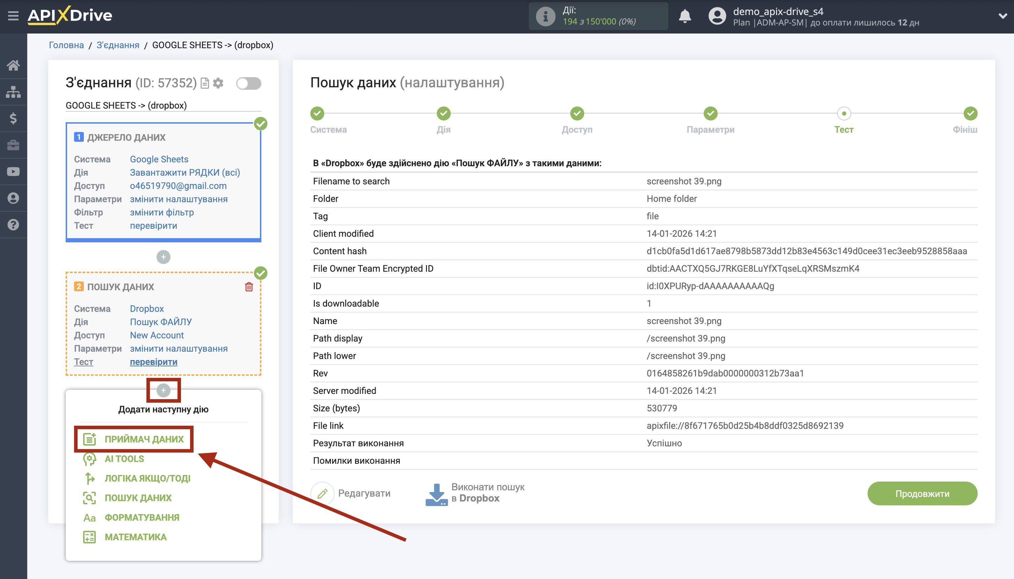
Task: Click the notifications bell icon
Action: click(x=686, y=16)
